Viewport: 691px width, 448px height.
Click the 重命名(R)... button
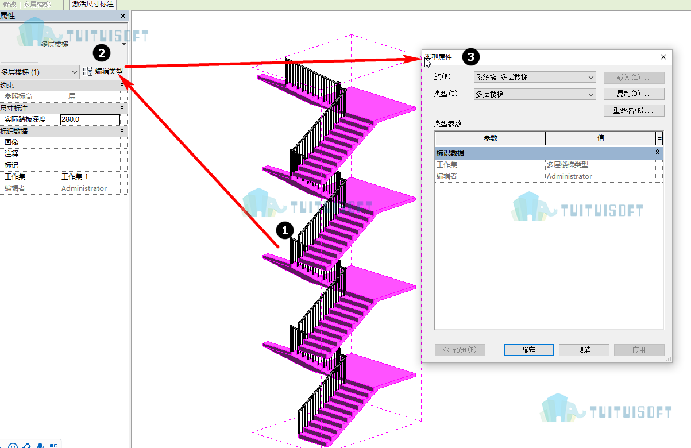pos(634,110)
